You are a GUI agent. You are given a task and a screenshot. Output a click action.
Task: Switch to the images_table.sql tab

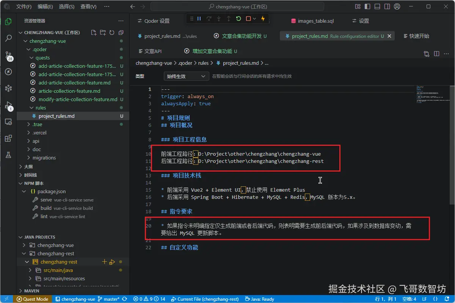click(x=312, y=21)
